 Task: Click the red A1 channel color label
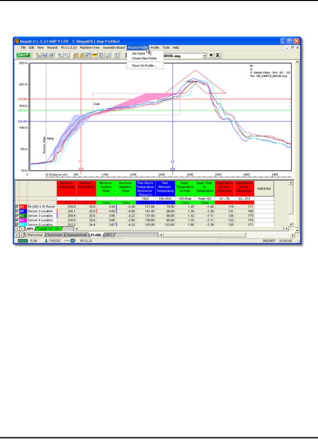tap(23, 206)
